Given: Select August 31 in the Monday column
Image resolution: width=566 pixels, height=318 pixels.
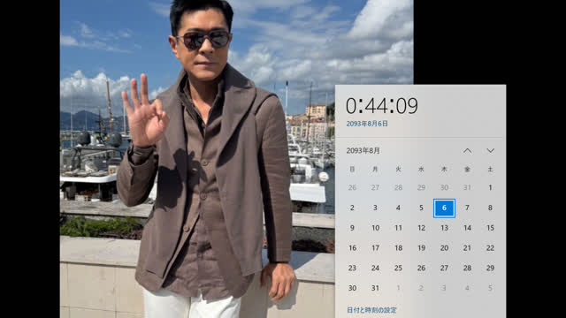Looking at the screenshot, I should coord(375,288).
